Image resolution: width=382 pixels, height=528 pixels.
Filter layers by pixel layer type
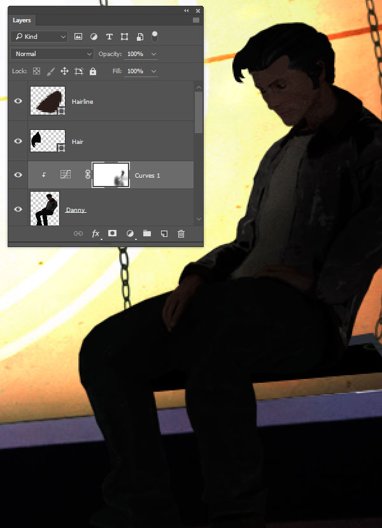[x=78, y=37]
